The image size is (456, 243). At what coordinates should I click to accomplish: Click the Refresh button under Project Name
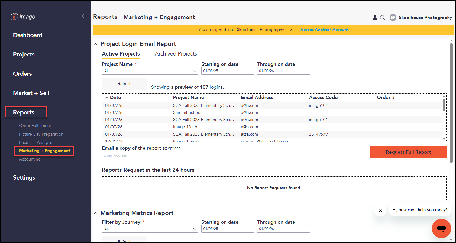coord(125,84)
